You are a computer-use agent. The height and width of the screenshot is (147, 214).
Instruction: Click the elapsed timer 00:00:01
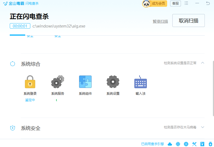tap(20, 26)
